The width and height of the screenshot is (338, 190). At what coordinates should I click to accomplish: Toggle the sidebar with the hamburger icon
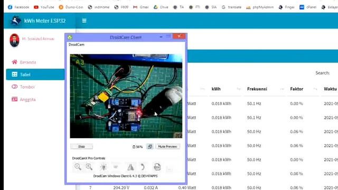[84, 21]
